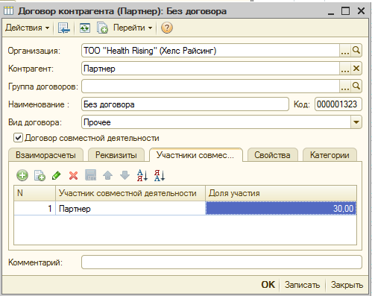
Task: Click the refresh (reread) toolbar icon
Action: point(85,28)
